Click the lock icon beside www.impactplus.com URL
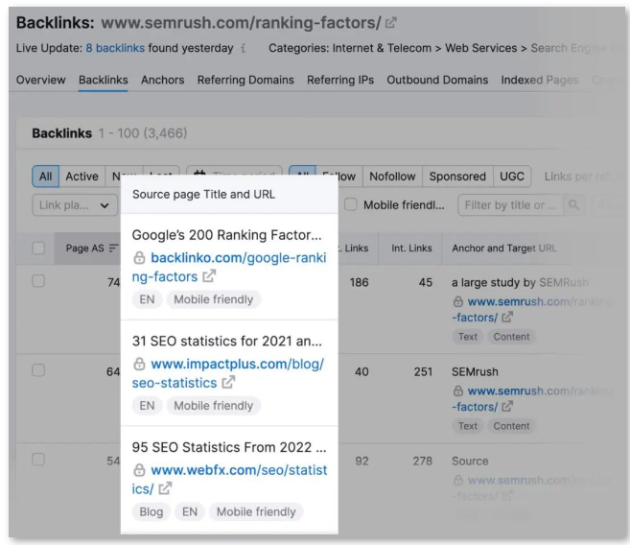 coord(139,364)
